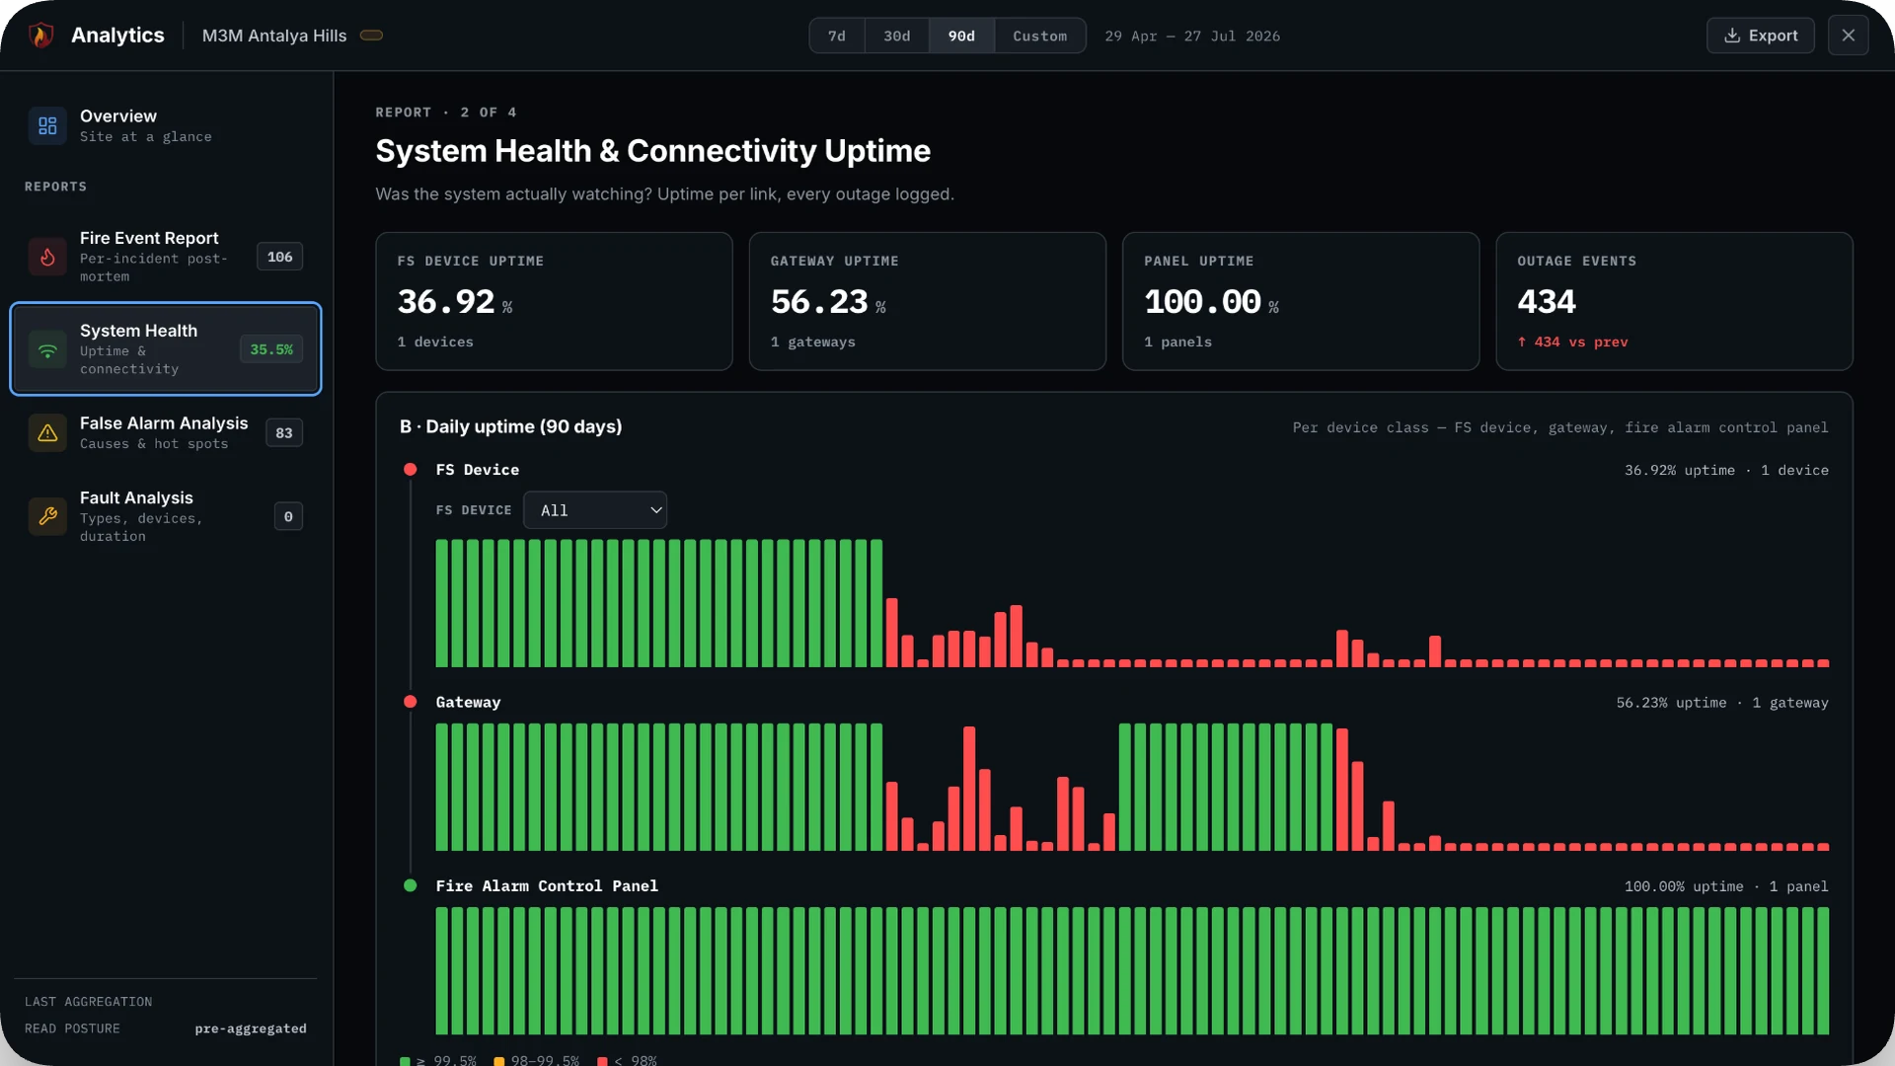Screen dimensions: 1895x1066
Task: Select the 90d time range
Action: (x=961, y=36)
